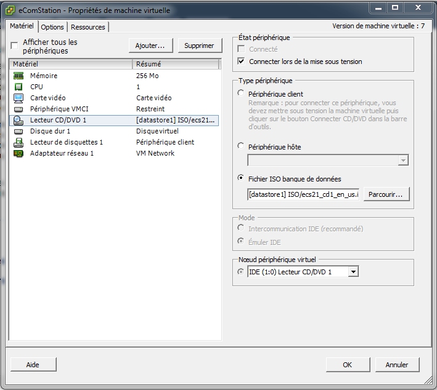Switch to the Options tab

point(52,27)
